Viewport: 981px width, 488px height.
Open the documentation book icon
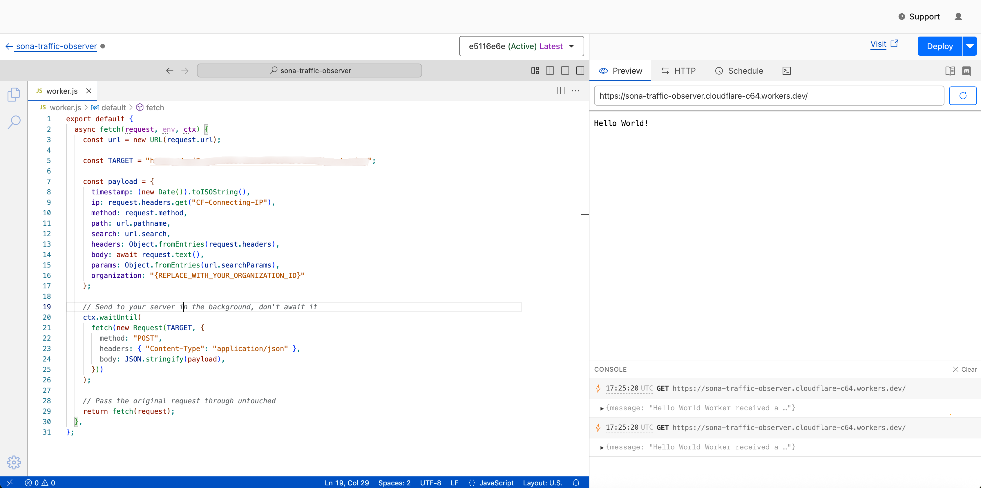point(950,71)
